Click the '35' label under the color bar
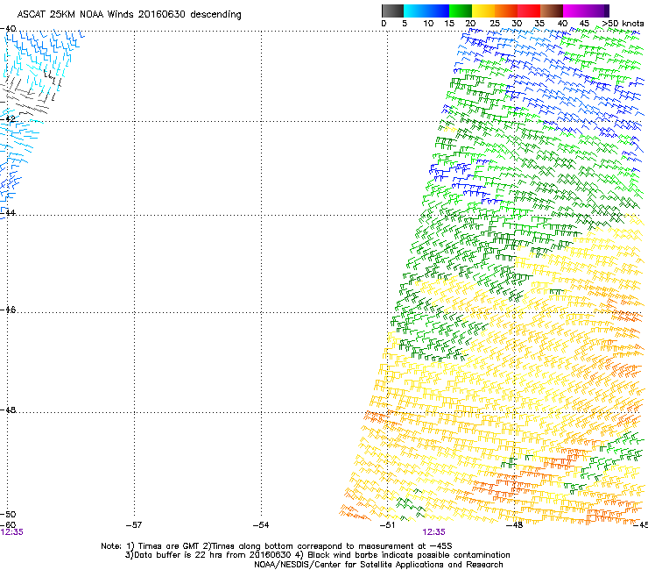The image size is (648, 570). [539, 24]
